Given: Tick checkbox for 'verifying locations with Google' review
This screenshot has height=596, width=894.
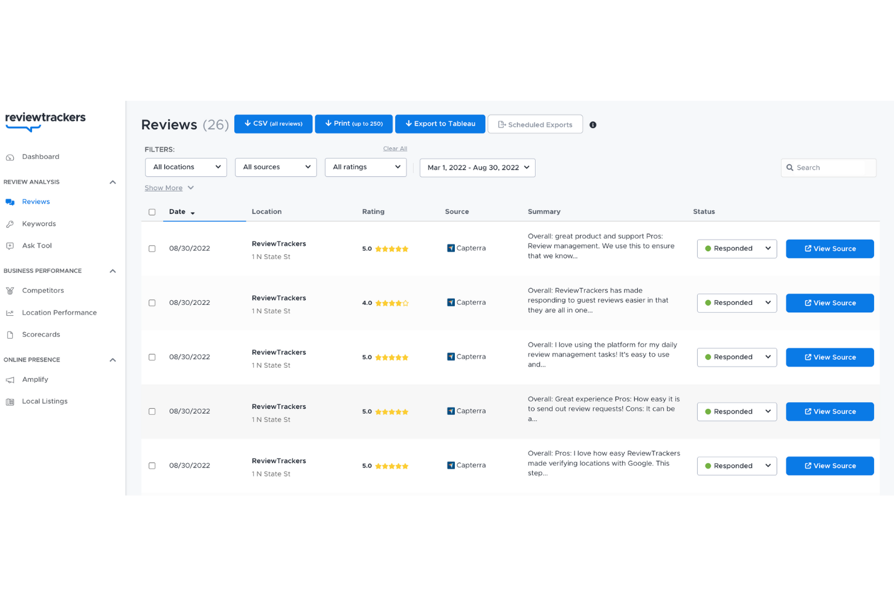Looking at the screenshot, I should tap(152, 466).
